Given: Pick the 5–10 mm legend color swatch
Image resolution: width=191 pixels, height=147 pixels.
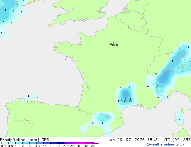Looking at the screenshot, I should [x=33, y=143].
